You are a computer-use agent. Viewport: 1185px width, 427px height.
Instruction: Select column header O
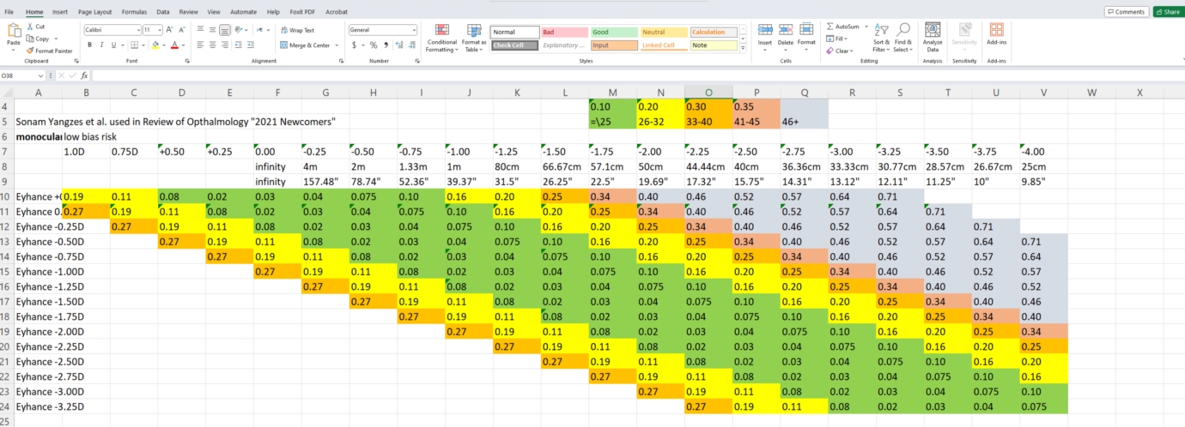(708, 92)
